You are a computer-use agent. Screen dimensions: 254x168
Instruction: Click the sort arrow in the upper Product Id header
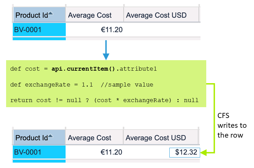51,14
